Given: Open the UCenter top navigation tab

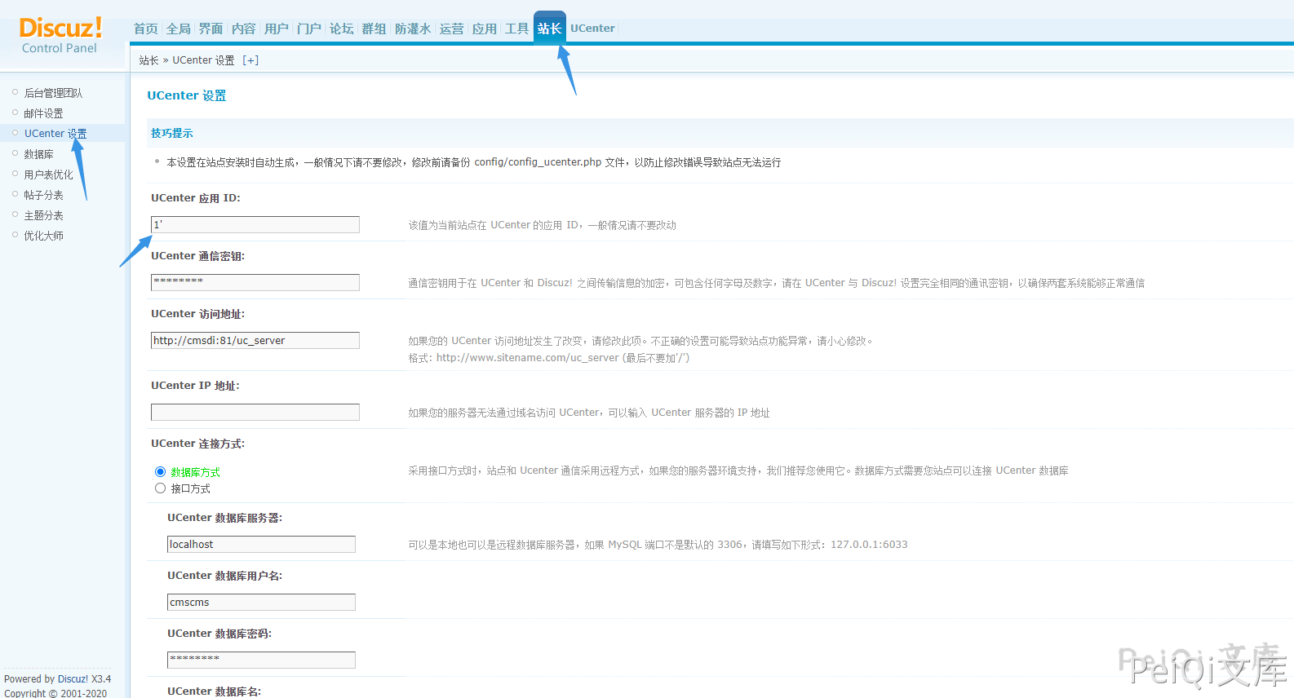Looking at the screenshot, I should click(592, 29).
